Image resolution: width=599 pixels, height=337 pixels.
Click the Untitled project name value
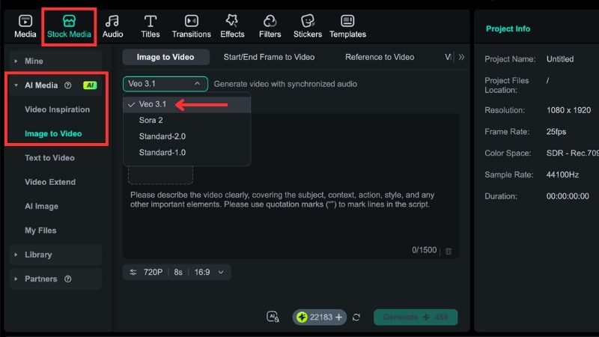point(559,59)
